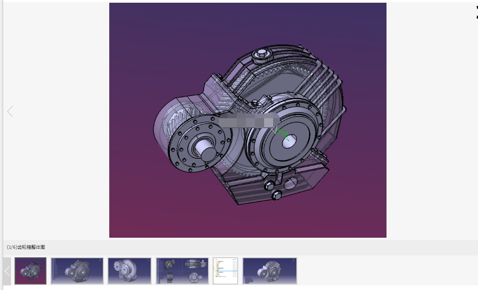Click the caption (1/6)齿轮箱整体图

click(x=25, y=247)
